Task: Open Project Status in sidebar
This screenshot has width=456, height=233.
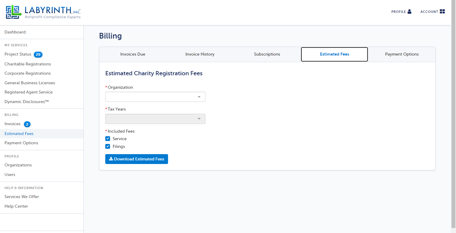Action: point(18,54)
